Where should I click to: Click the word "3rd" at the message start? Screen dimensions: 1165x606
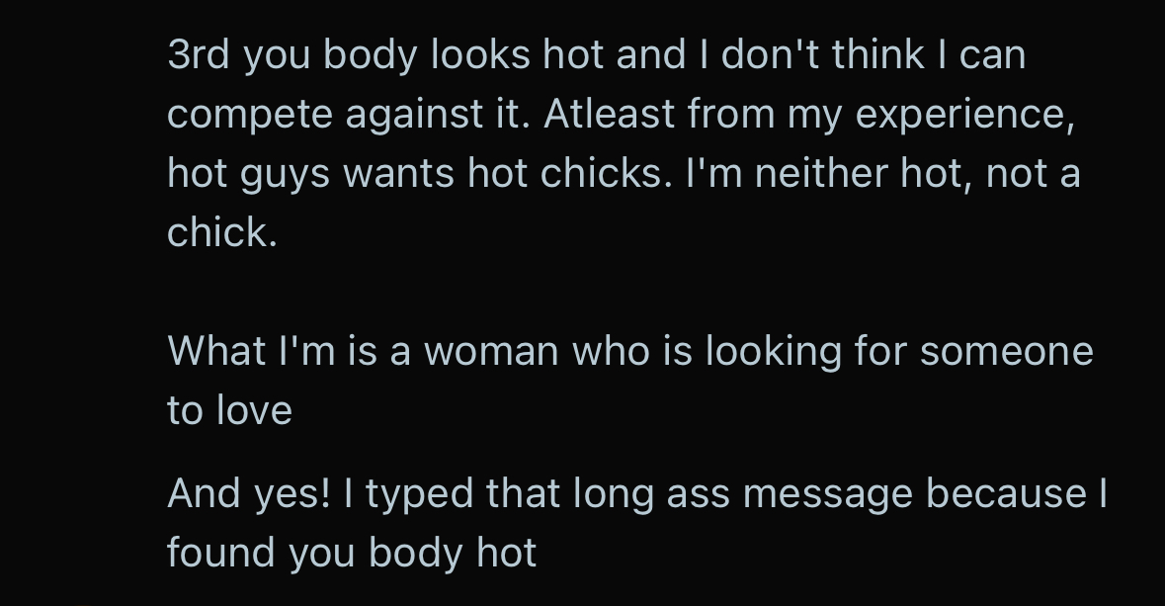198,55
